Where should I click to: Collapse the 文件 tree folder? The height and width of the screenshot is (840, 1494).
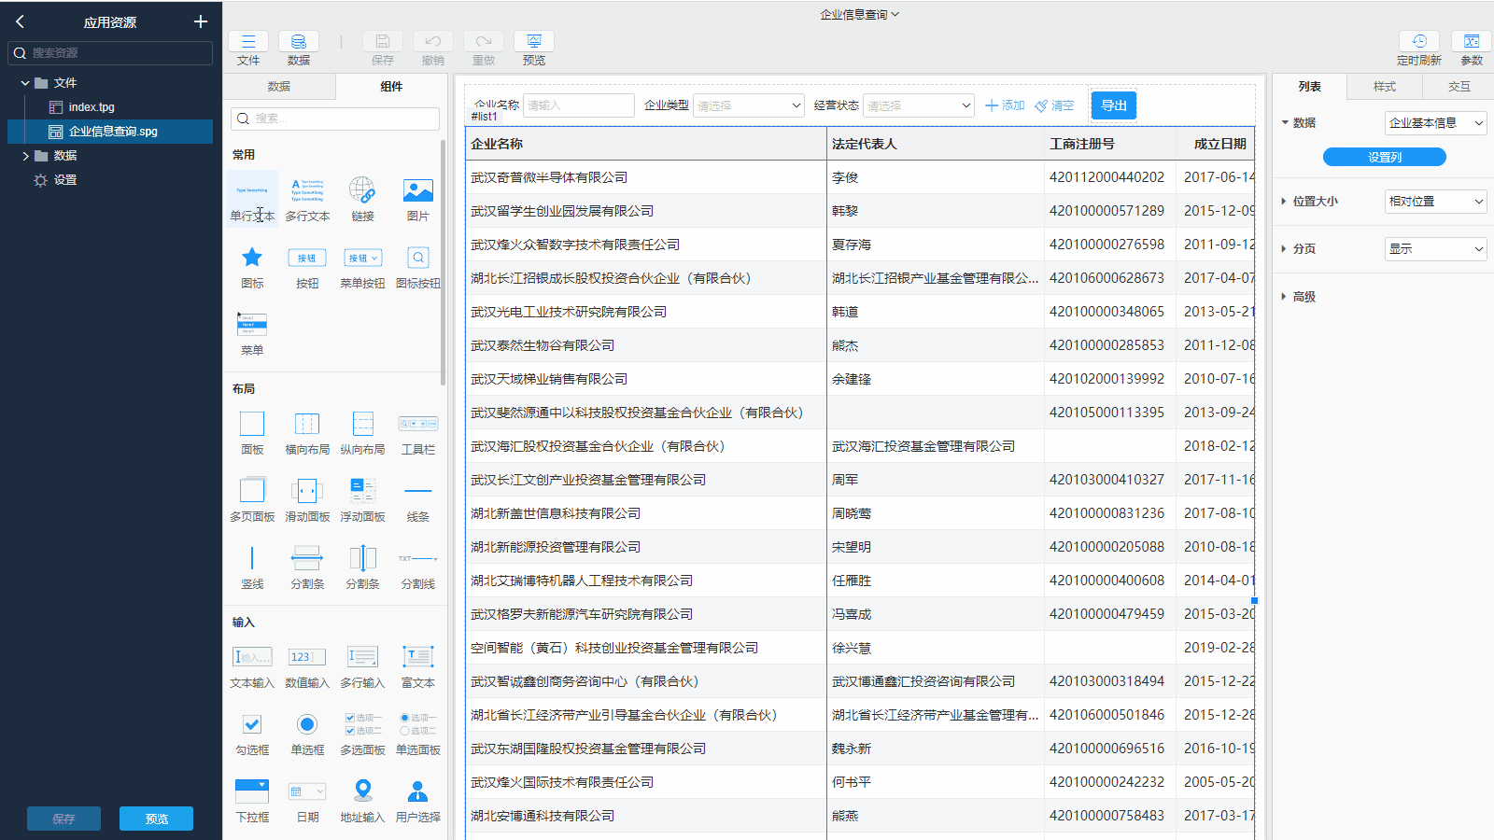click(24, 83)
